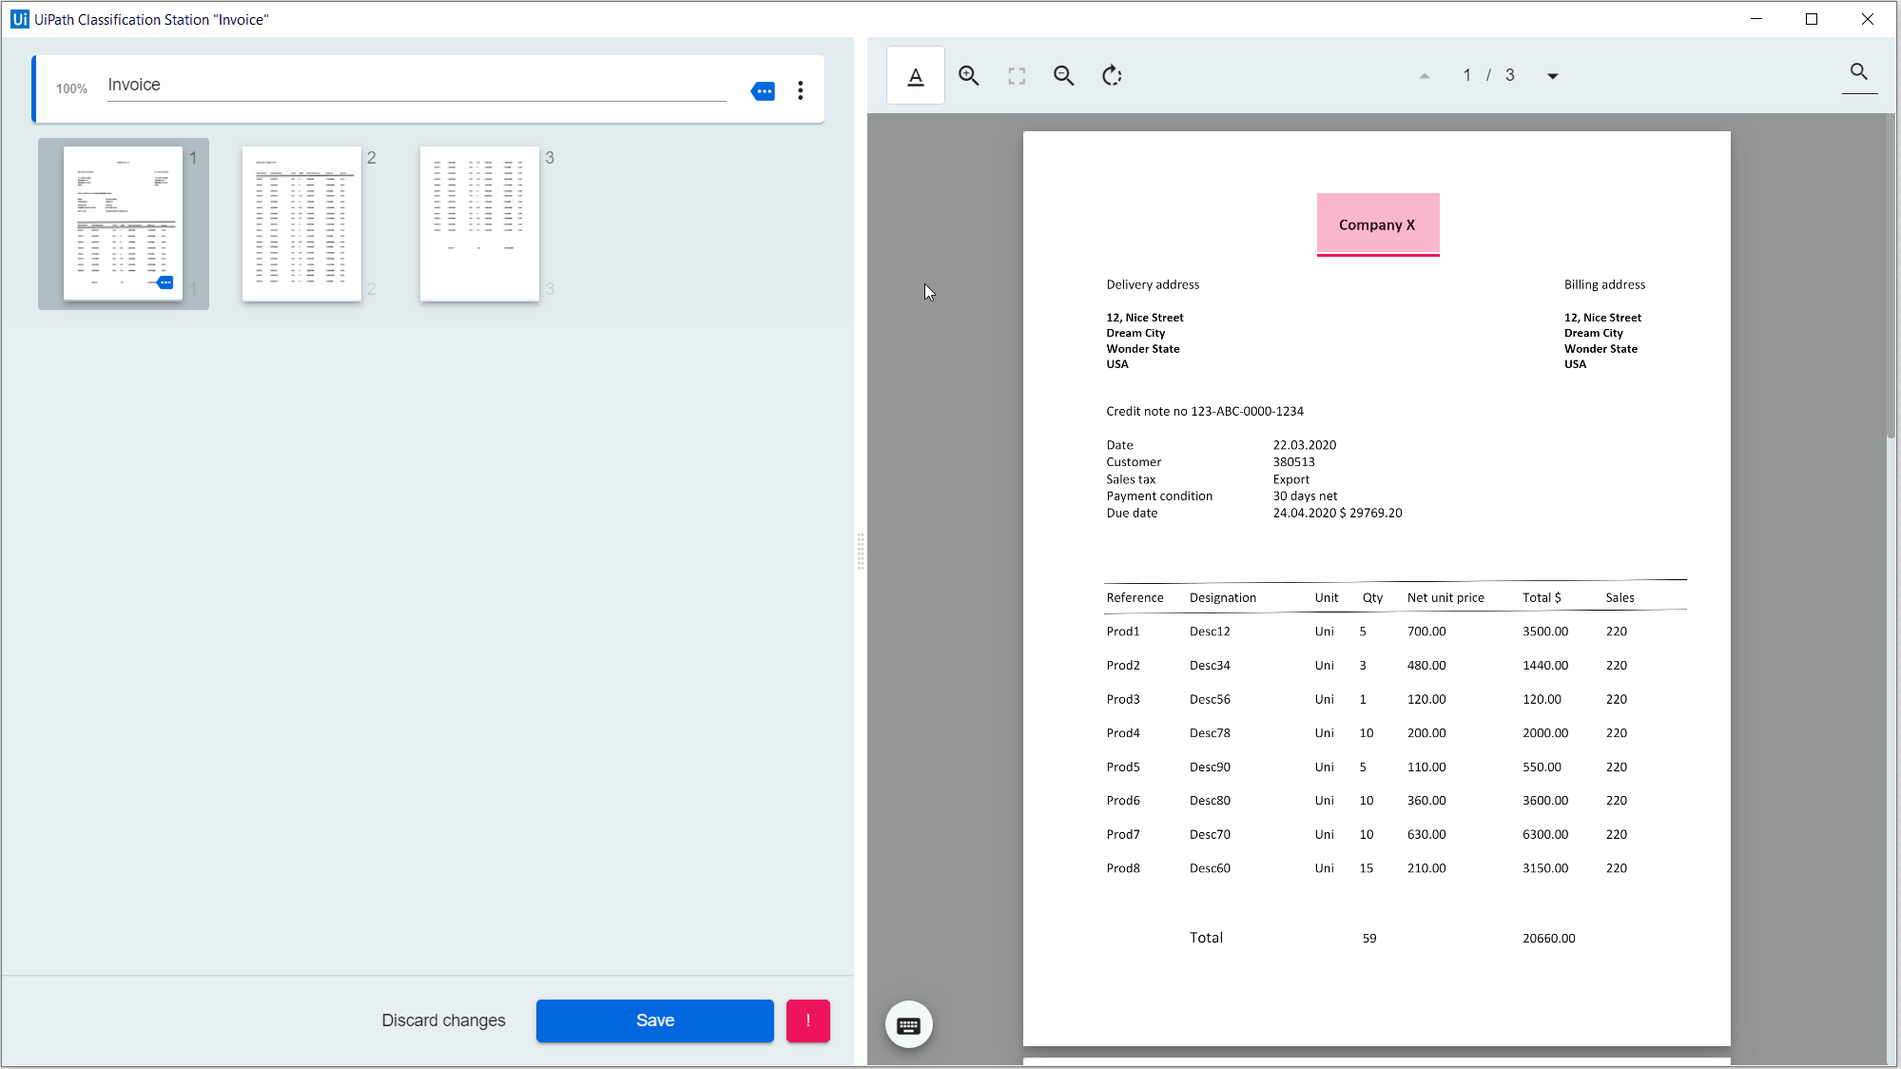This screenshot has width=1901, height=1069.
Task: Click the grand total 20660.00
Action: click(x=1548, y=938)
